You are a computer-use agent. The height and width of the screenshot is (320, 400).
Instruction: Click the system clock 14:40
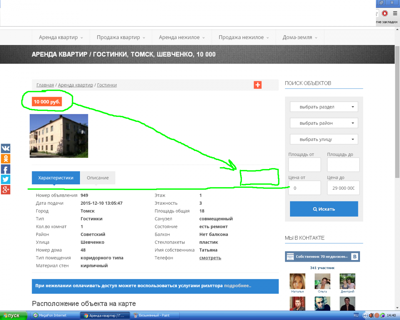(391, 315)
